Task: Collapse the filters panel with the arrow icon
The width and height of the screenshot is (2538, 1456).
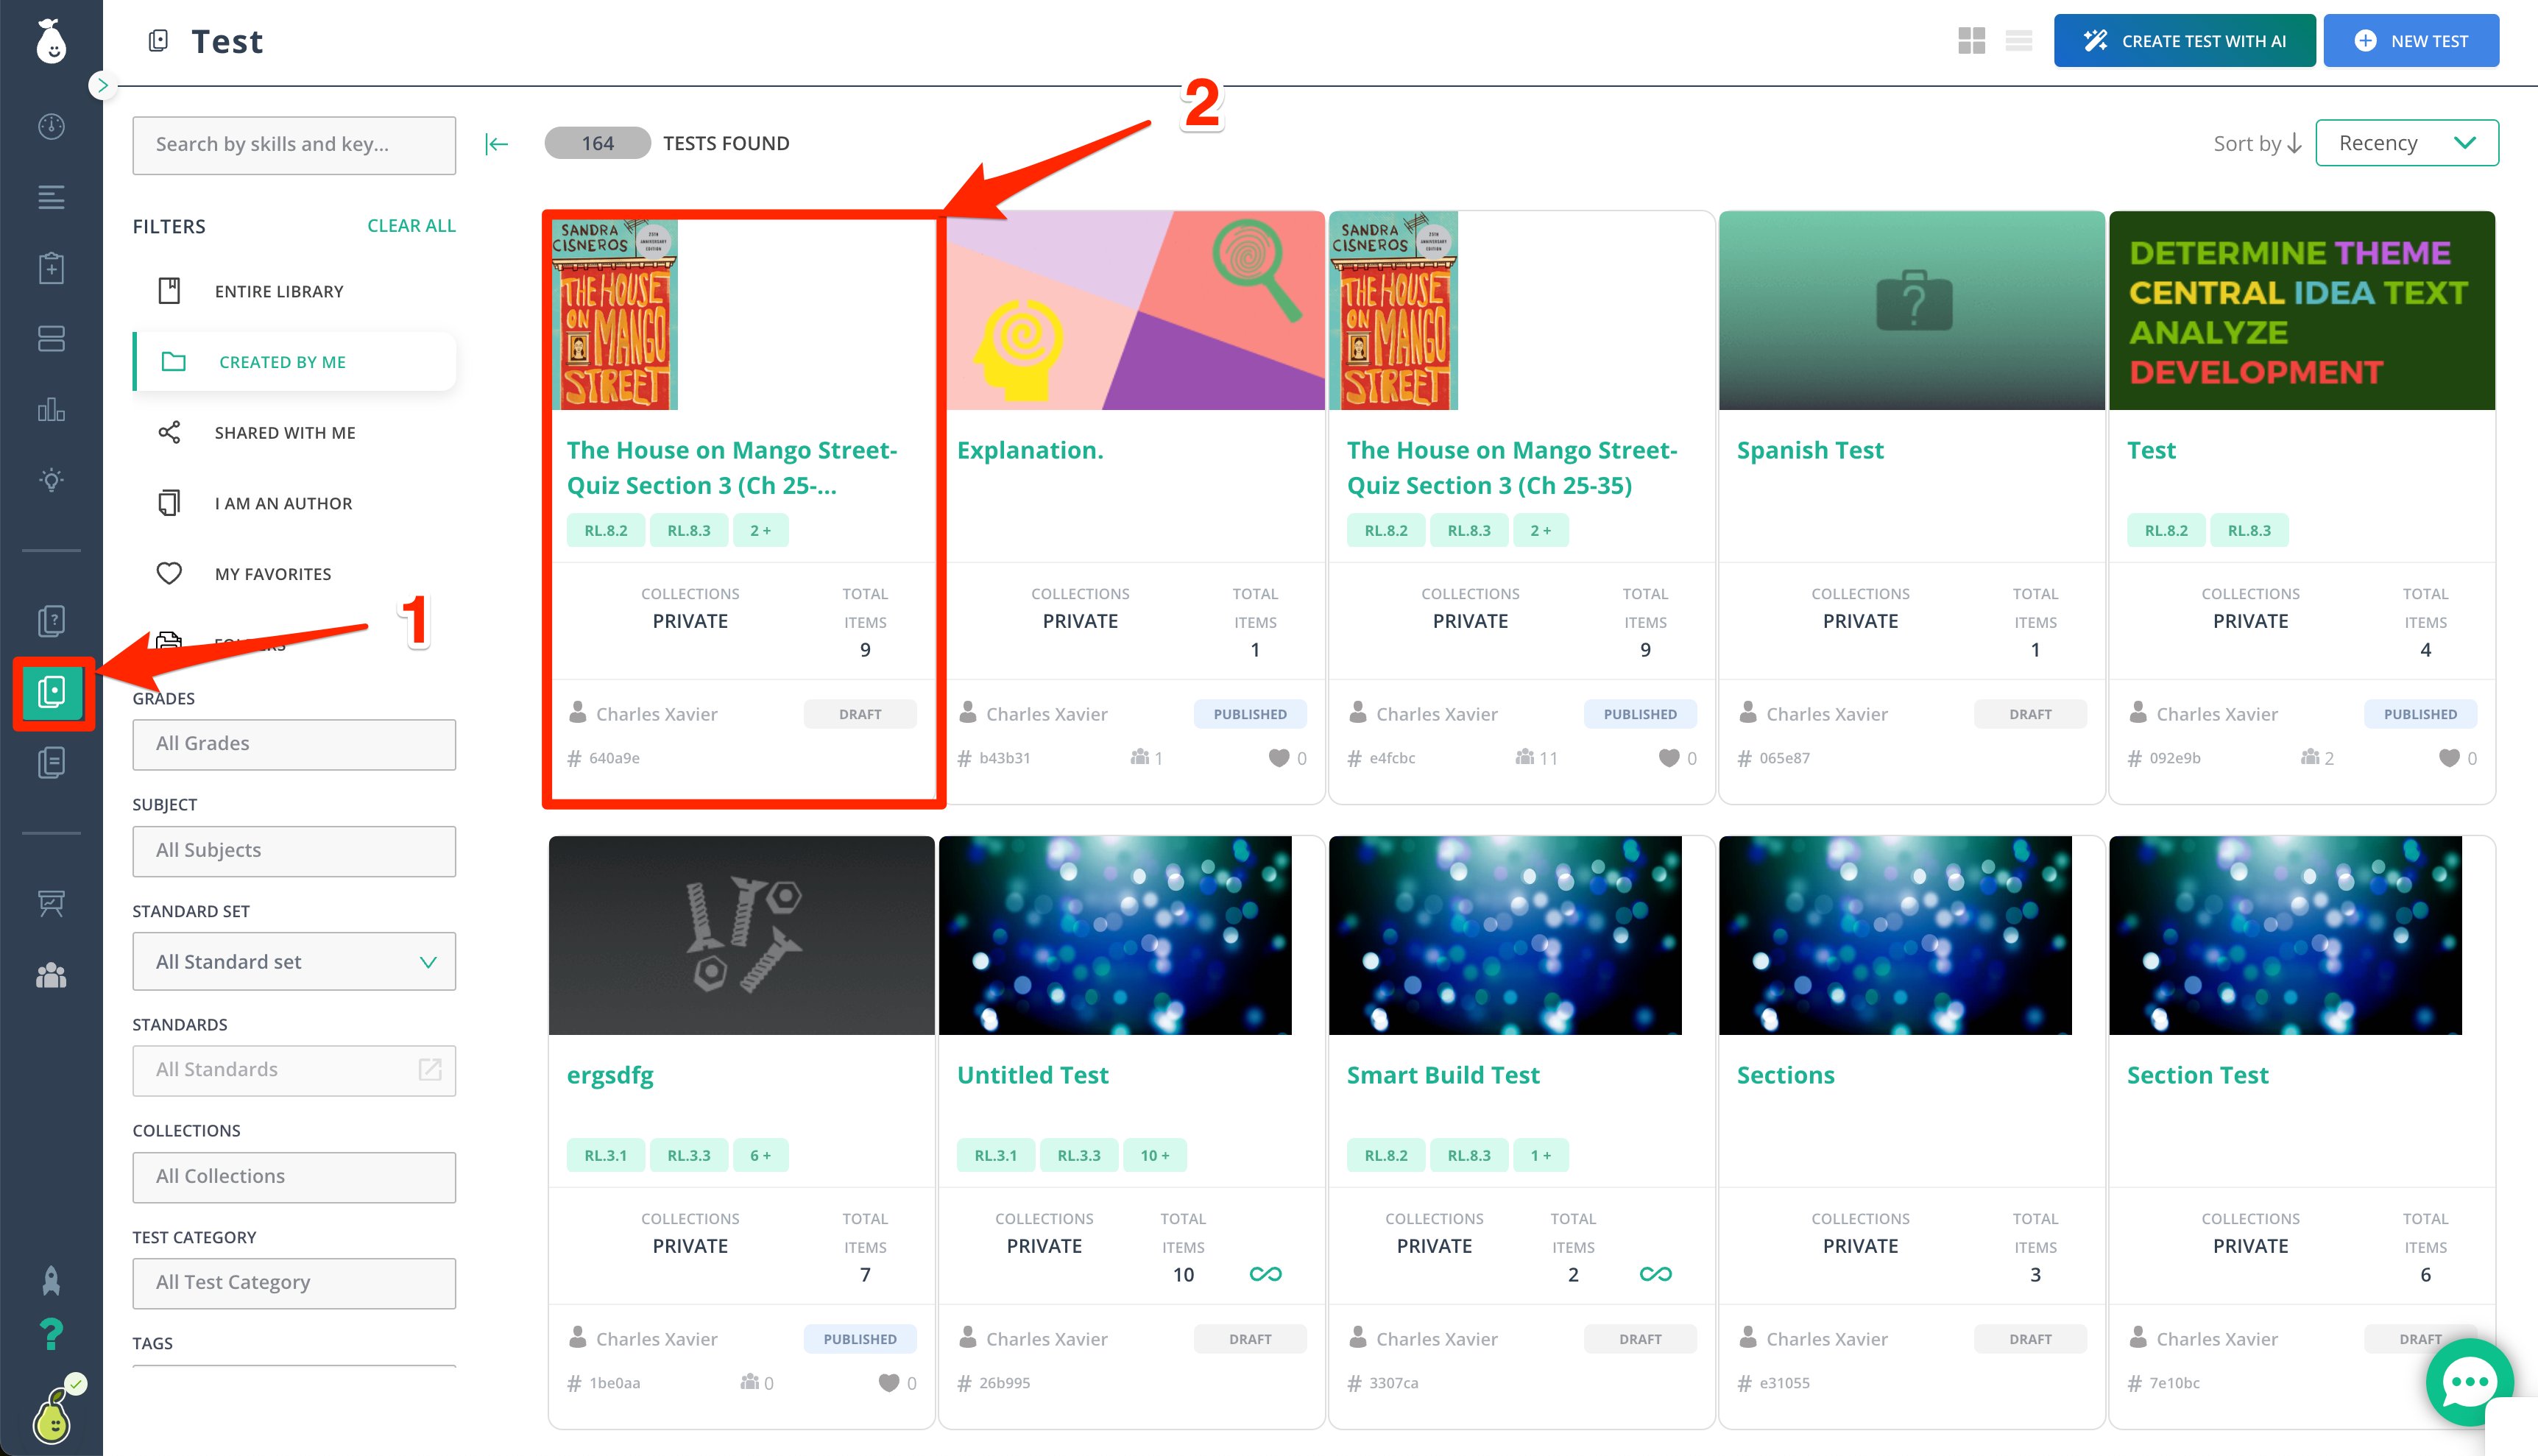Action: [x=497, y=144]
